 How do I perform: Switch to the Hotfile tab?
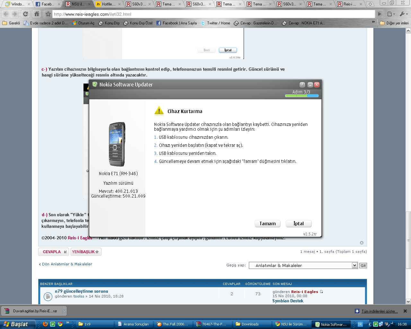point(109,4)
